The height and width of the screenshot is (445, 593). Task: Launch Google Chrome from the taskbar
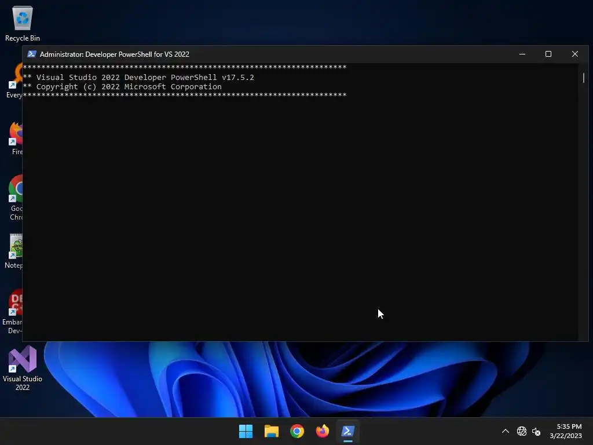[x=297, y=431]
